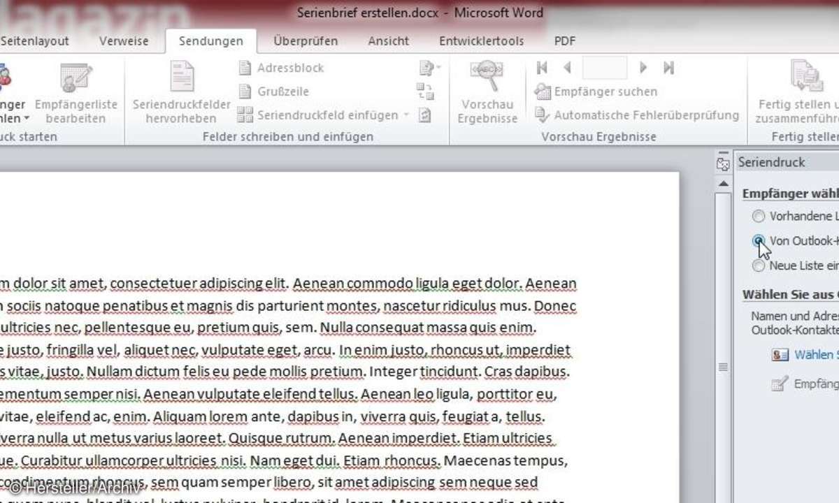The height and width of the screenshot is (503, 839).
Task: Click Empfänger suchen in ribbon
Action: 596,92
